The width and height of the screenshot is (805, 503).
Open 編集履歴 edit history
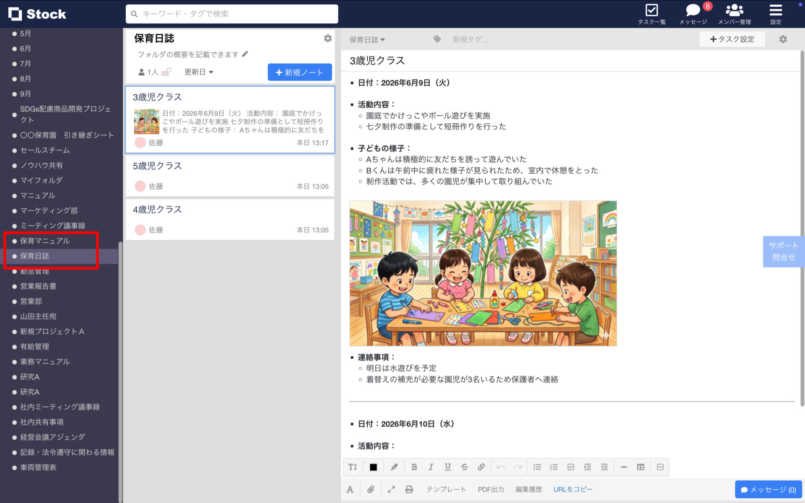click(529, 489)
